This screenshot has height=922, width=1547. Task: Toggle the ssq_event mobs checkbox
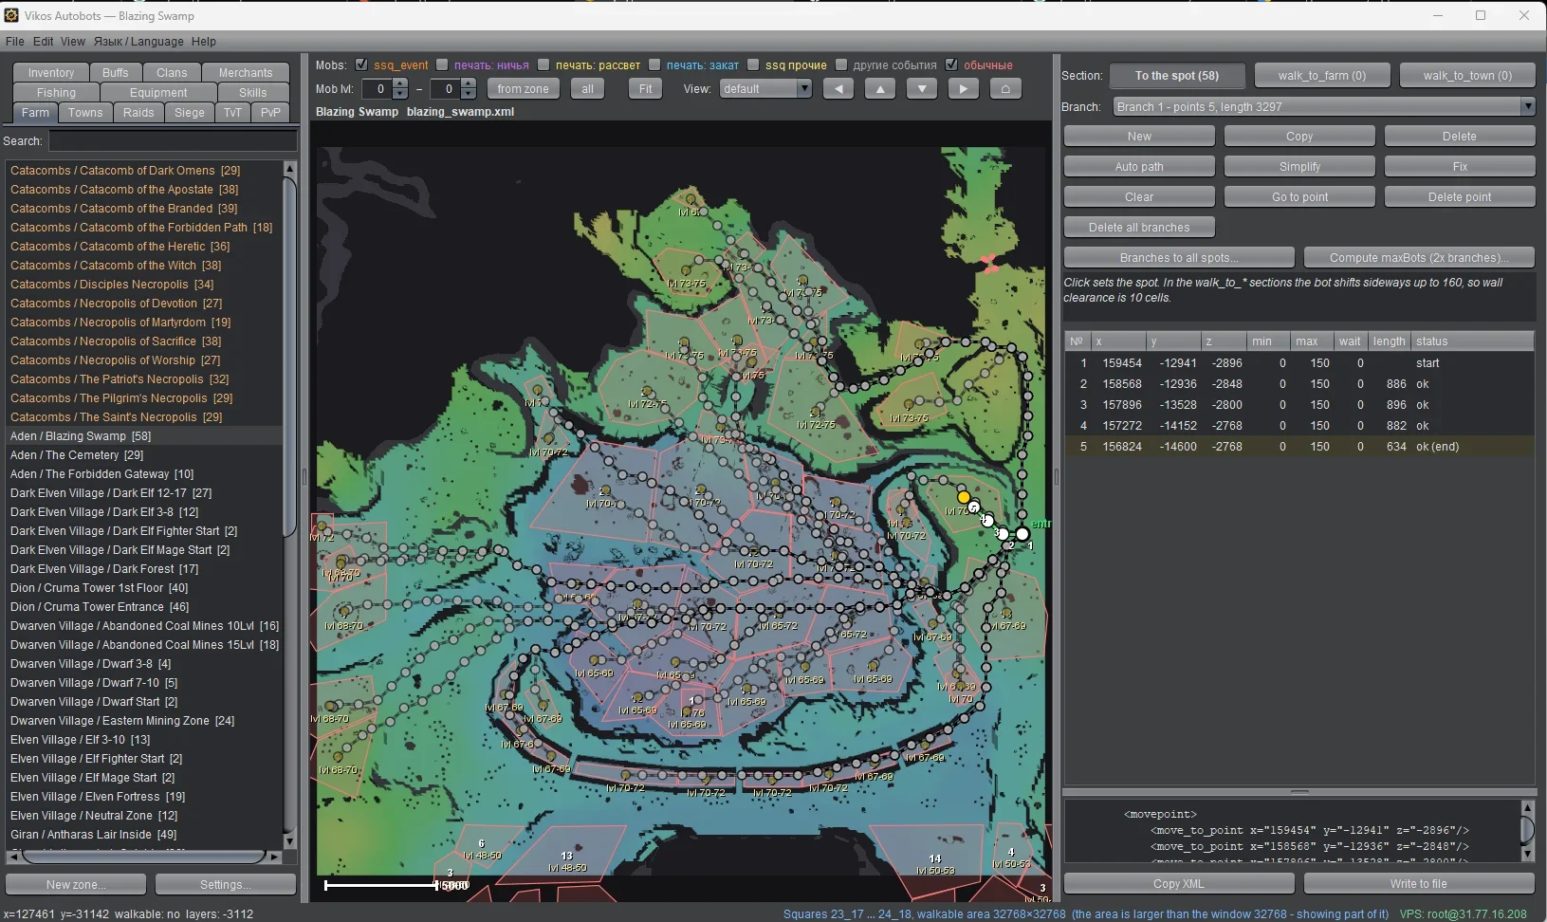coord(361,65)
